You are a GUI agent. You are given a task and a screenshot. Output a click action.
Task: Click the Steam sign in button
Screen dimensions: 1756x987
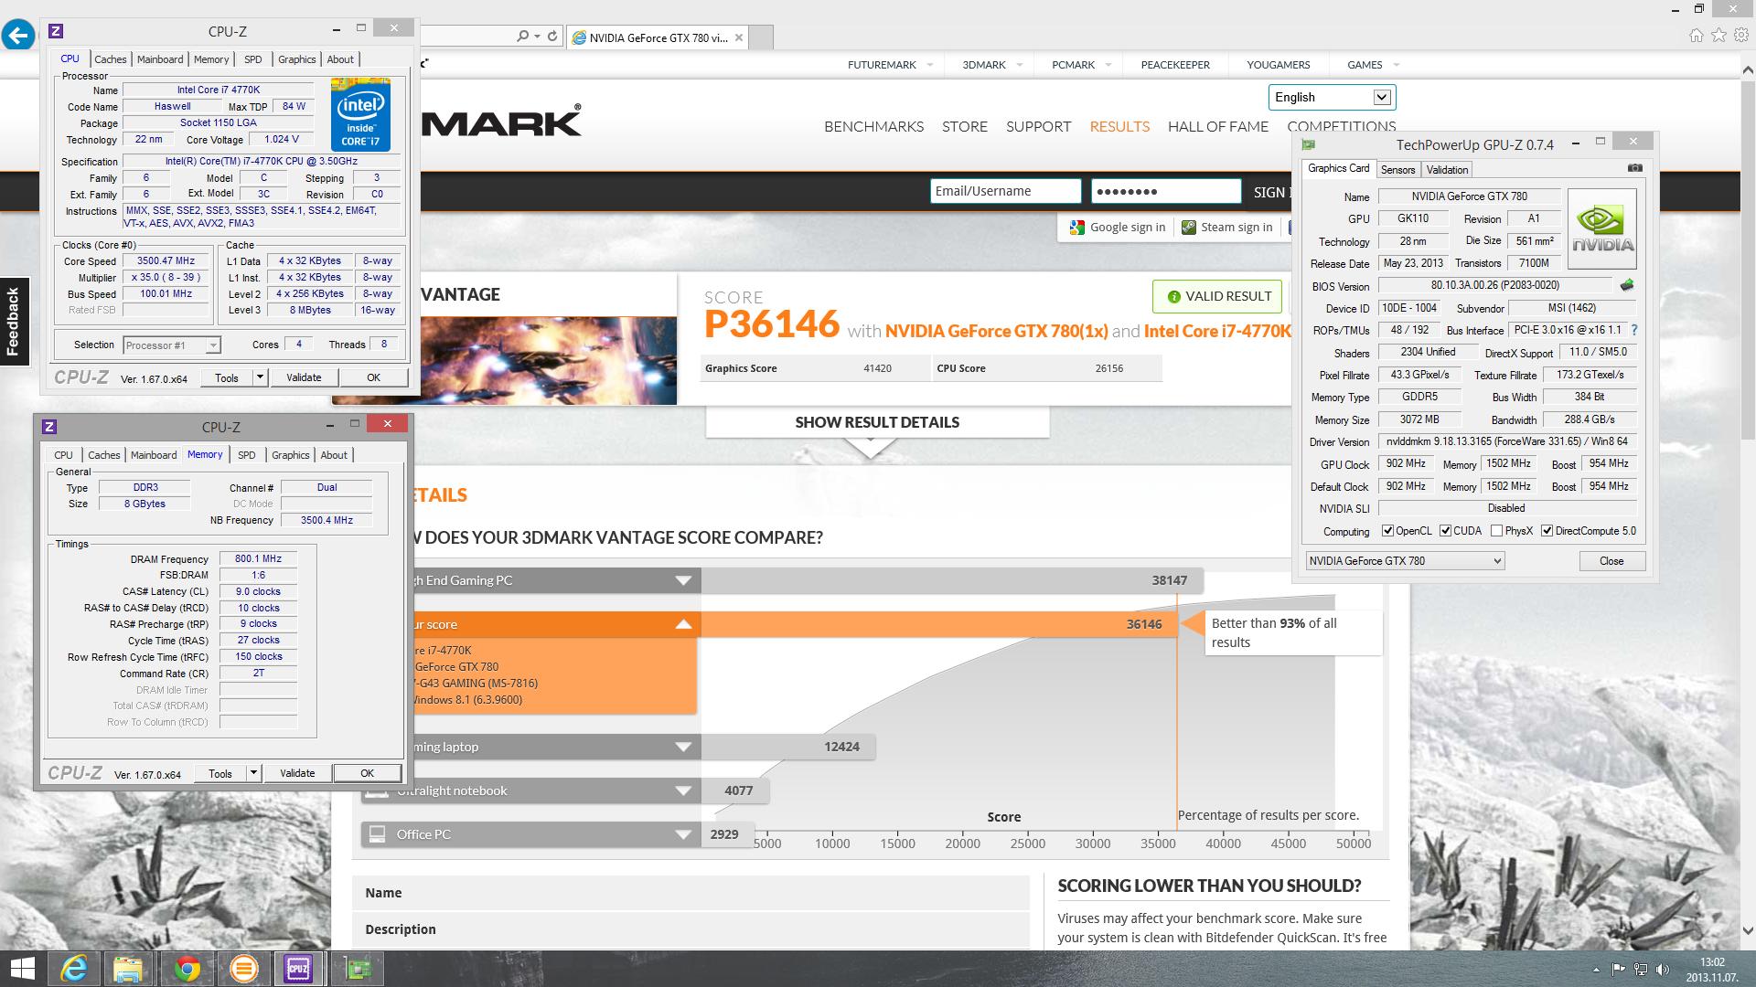point(1226,228)
